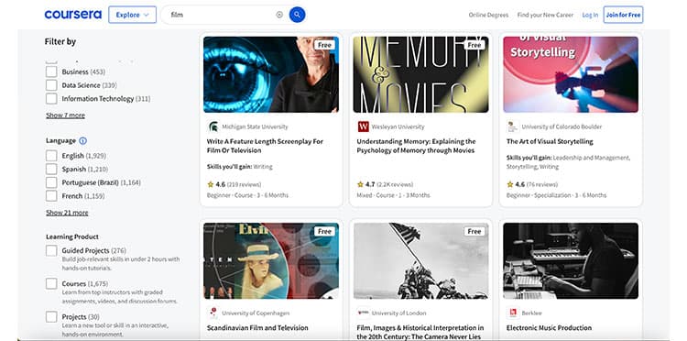Enable the English language filter
This screenshot has width=687, height=341.
pos(51,156)
